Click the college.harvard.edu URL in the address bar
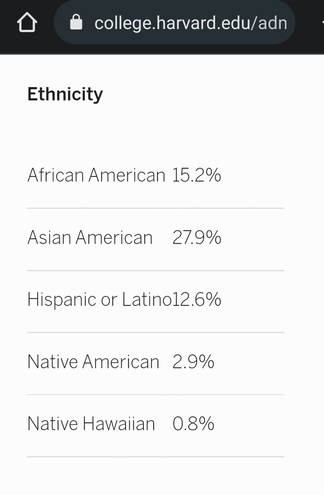324x495 pixels. tap(190, 23)
